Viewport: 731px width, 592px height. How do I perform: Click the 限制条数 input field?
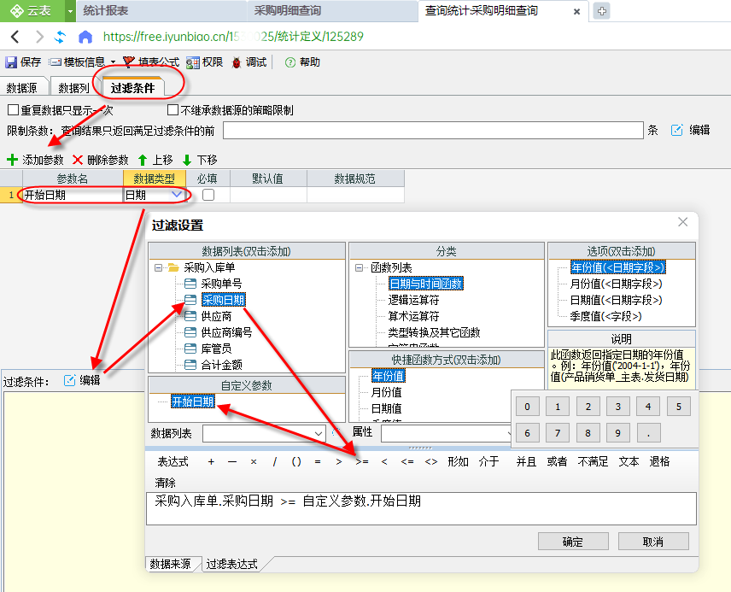433,130
